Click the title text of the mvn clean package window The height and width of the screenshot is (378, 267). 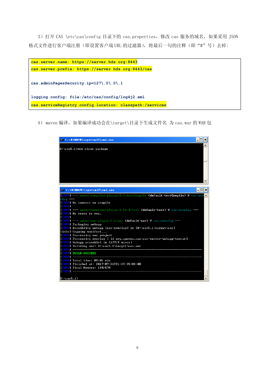pos(89,140)
